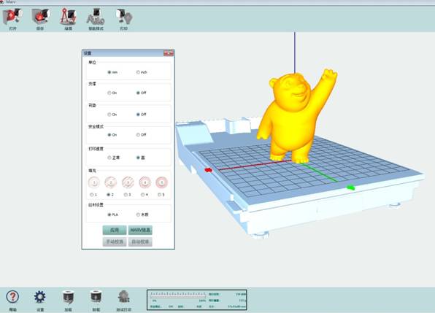Choose normal (正常) print speed option
This screenshot has width=435, height=313.
109,158
